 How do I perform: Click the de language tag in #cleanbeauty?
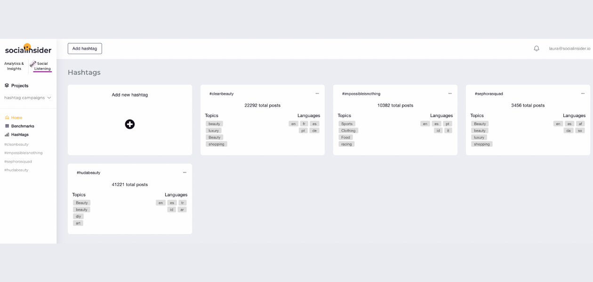(x=314, y=131)
